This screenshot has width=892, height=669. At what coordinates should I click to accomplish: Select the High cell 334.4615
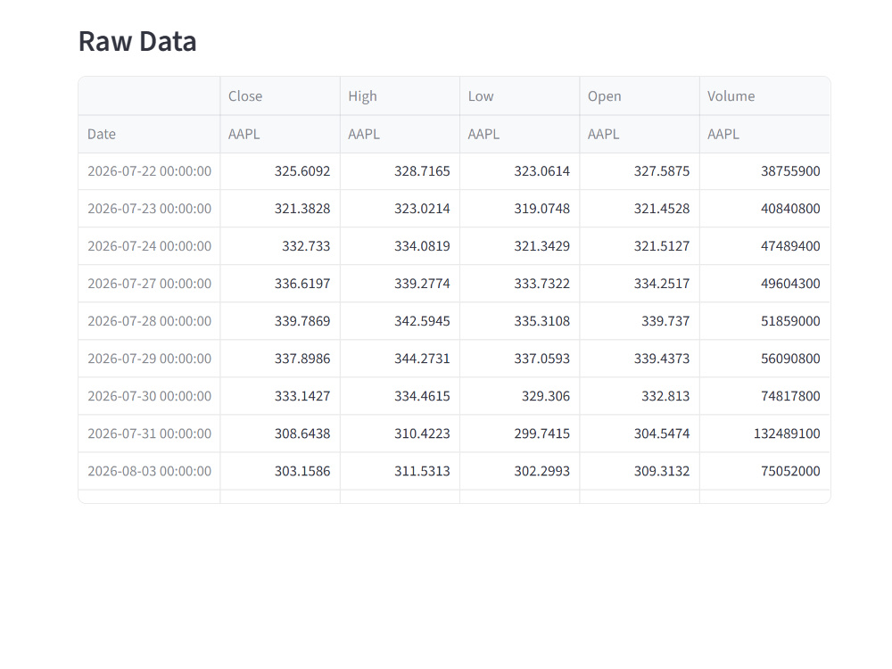pos(400,397)
